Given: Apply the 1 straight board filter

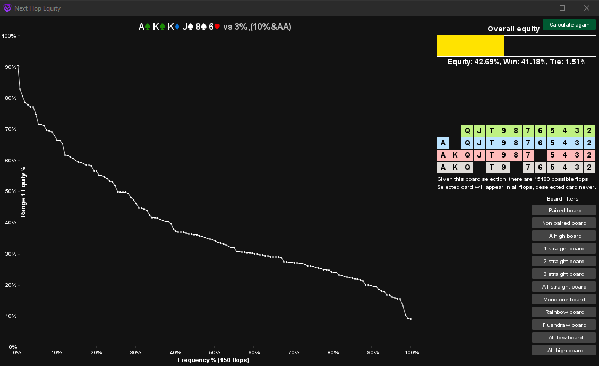Looking at the screenshot, I should tap(563, 248).
